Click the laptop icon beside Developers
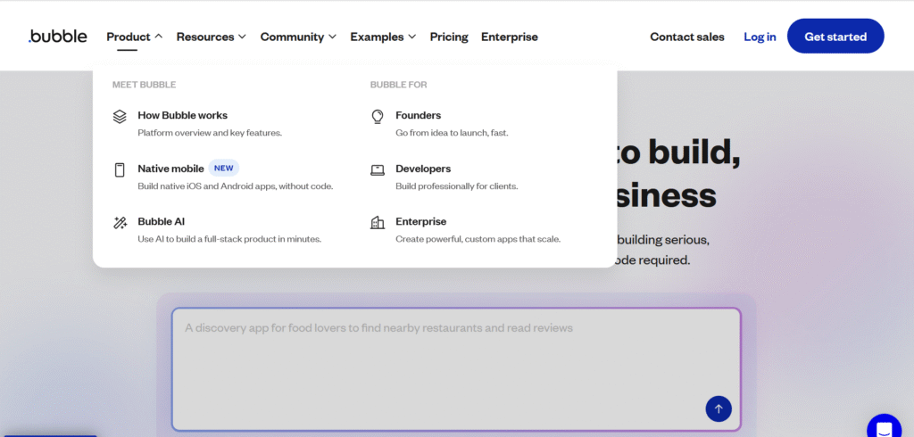The height and width of the screenshot is (437, 914). click(x=378, y=169)
